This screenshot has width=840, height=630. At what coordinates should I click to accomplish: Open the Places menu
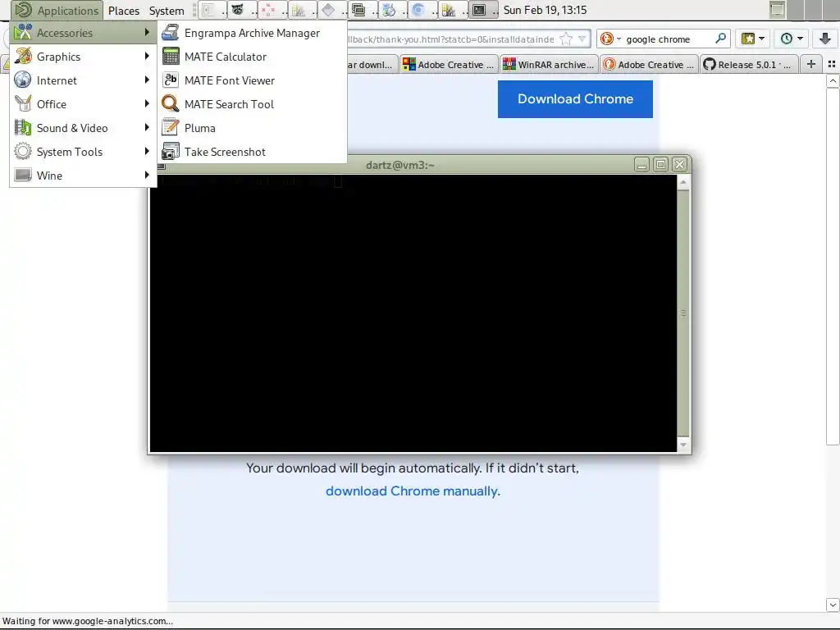point(124,10)
